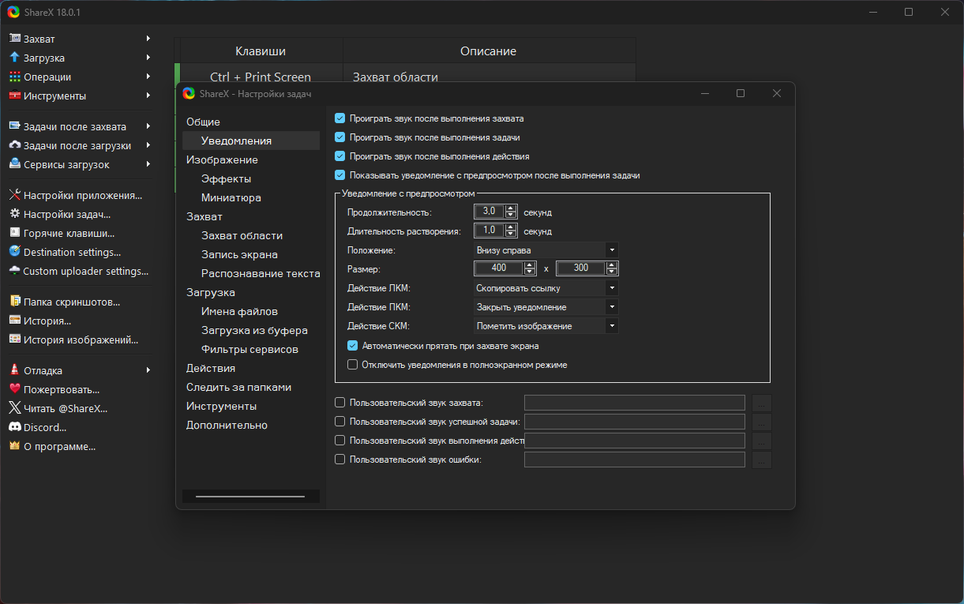Click the Discord logo icon
Image resolution: width=964 pixels, height=604 pixels.
click(x=14, y=427)
